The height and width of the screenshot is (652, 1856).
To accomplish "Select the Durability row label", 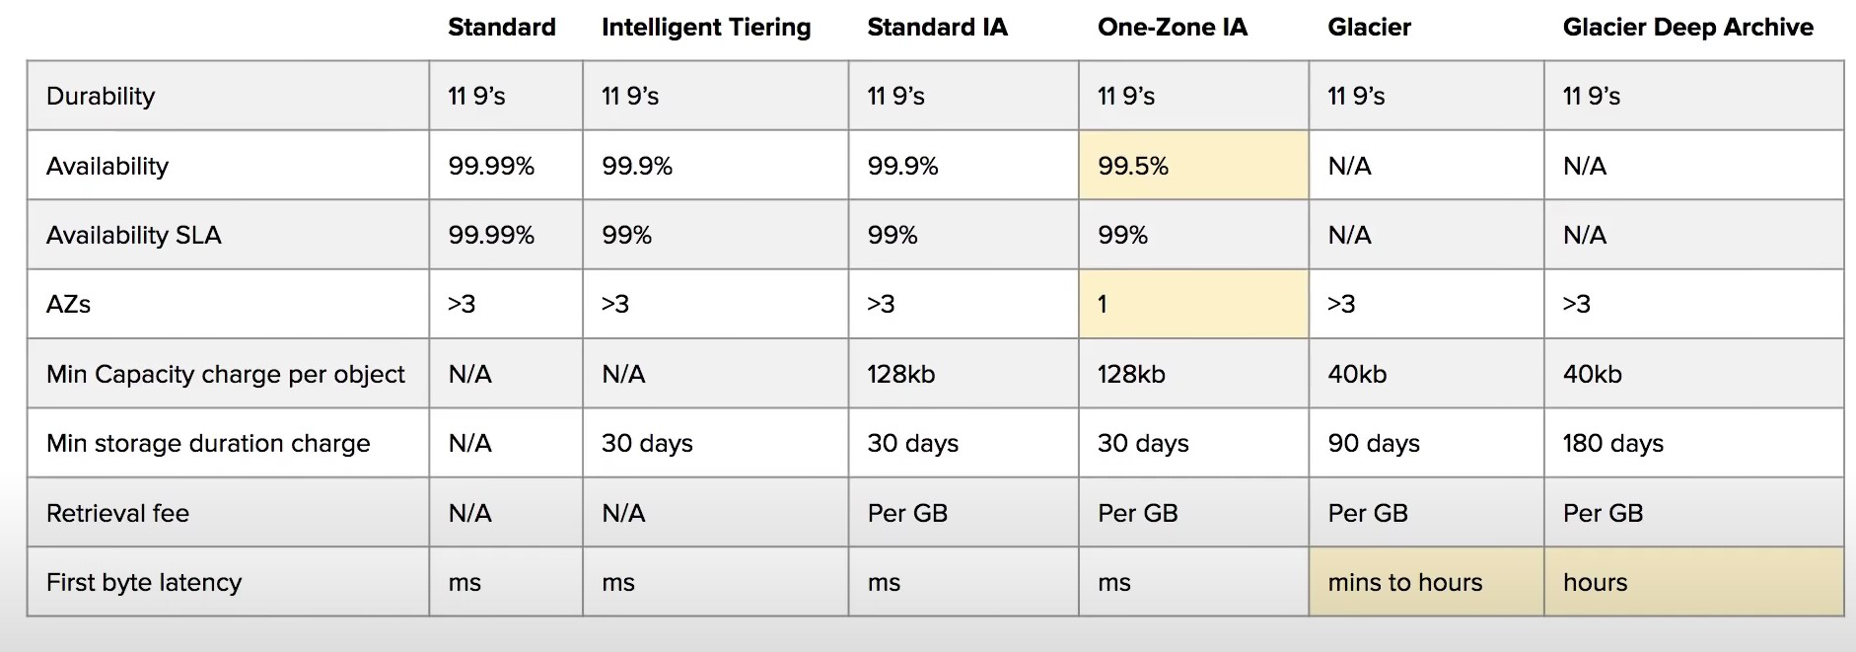I will [x=101, y=97].
